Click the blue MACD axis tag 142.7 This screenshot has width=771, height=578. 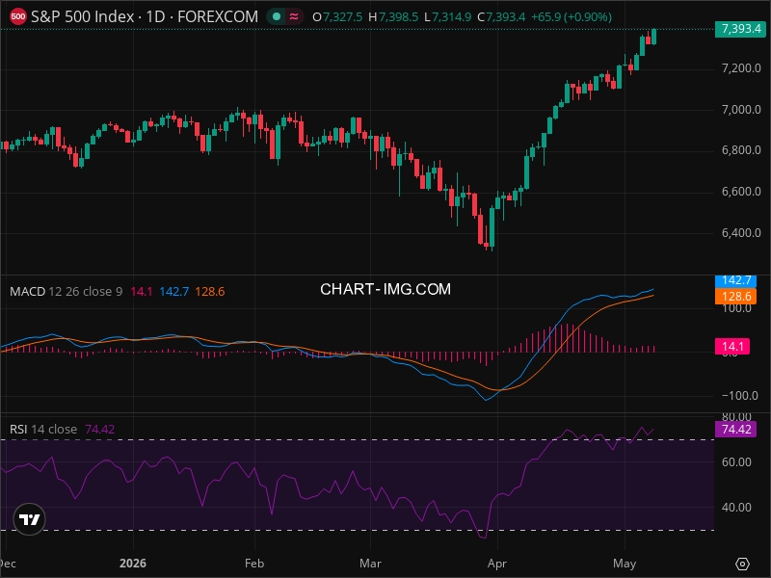735,280
